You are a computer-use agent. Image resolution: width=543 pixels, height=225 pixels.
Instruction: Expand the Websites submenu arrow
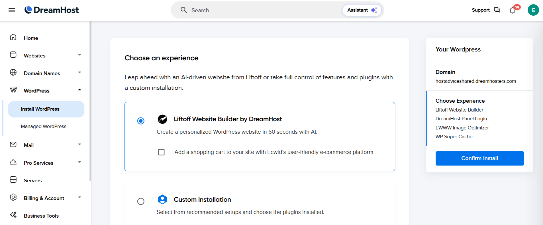click(x=79, y=55)
